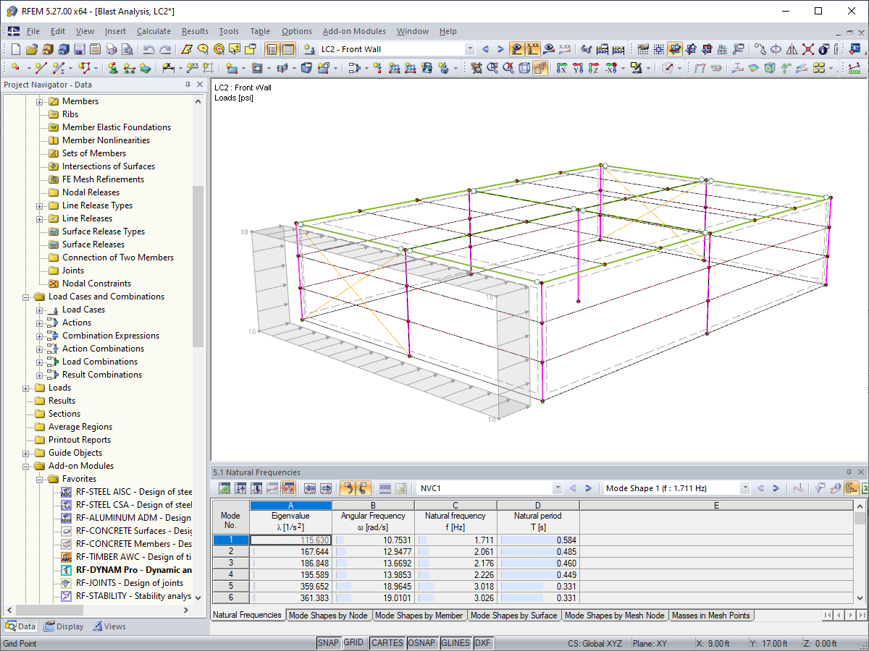Click the New Line tool icon

pyautogui.click(x=41, y=68)
